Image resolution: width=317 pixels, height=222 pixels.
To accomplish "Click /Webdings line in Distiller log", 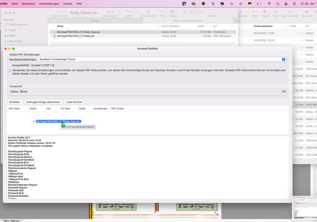I will [13, 182].
